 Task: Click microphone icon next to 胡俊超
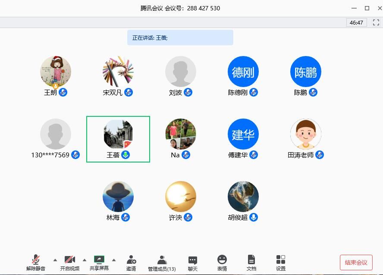[x=254, y=217]
